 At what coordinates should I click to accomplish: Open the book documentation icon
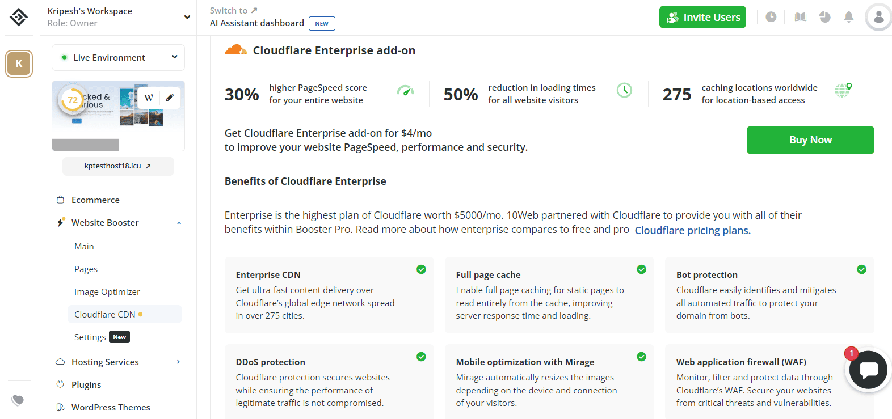(801, 17)
